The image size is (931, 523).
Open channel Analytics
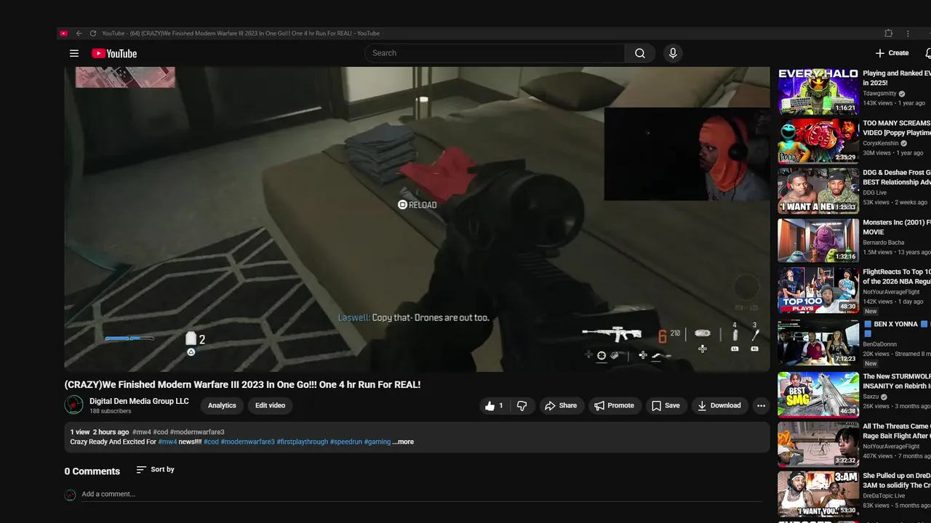222,405
